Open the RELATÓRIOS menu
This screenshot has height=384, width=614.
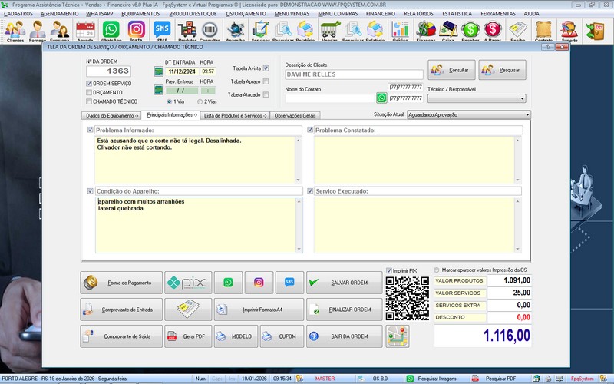[x=418, y=13]
